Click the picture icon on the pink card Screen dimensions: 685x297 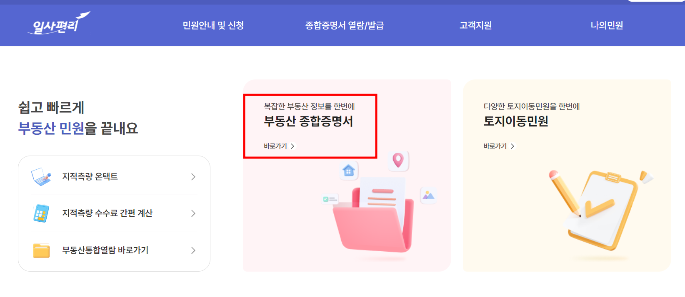coord(428,196)
